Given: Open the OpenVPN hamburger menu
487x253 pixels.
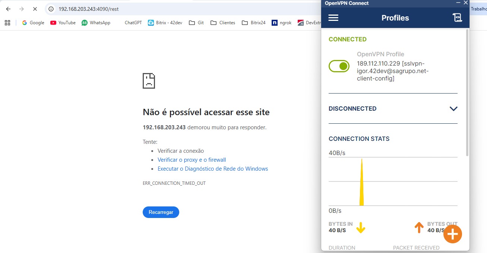Looking at the screenshot, I should click(x=333, y=18).
